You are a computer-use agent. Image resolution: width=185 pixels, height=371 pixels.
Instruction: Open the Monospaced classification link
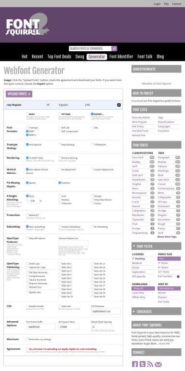pos(139,193)
